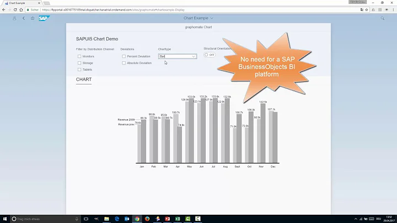Click the browser home button
The width and height of the screenshot is (397, 223).
(x=21, y=9)
